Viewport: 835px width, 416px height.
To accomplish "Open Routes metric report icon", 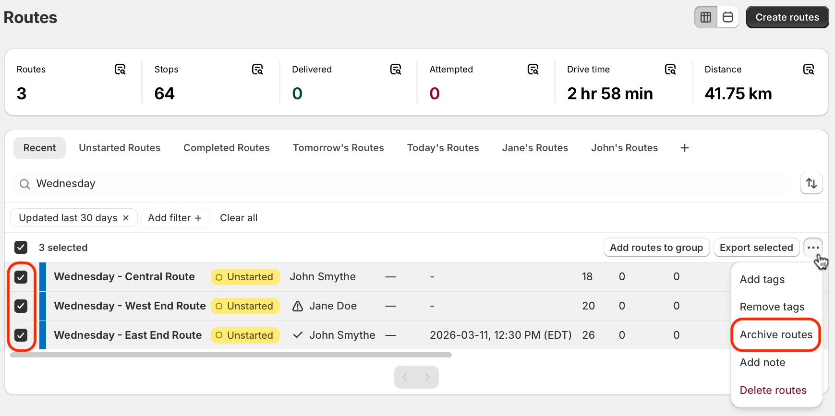I will pyautogui.click(x=120, y=70).
